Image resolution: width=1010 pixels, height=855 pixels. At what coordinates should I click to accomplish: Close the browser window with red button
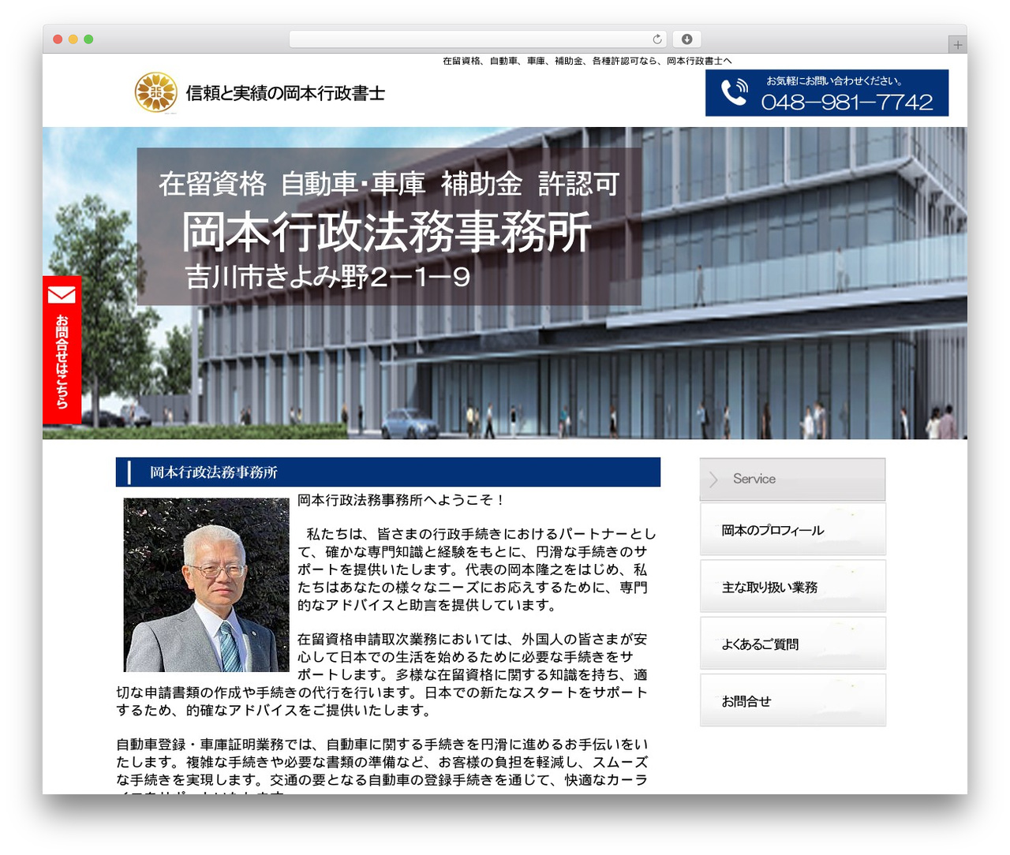[x=58, y=39]
